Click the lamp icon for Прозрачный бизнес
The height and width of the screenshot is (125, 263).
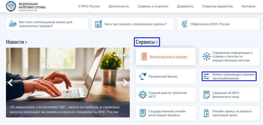143,76
